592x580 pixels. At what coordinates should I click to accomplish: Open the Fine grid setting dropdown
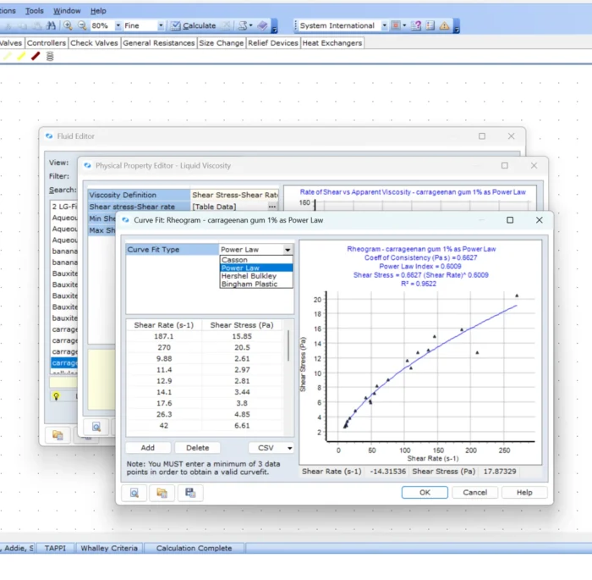click(x=161, y=25)
